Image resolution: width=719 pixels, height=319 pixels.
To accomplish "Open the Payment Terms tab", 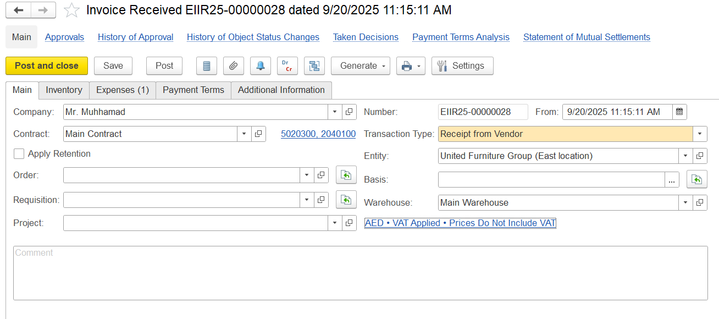I will point(193,90).
